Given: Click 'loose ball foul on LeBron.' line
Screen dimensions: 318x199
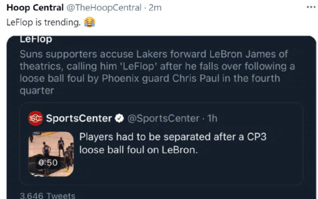Looking at the screenshot, I should (x=138, y=150).
